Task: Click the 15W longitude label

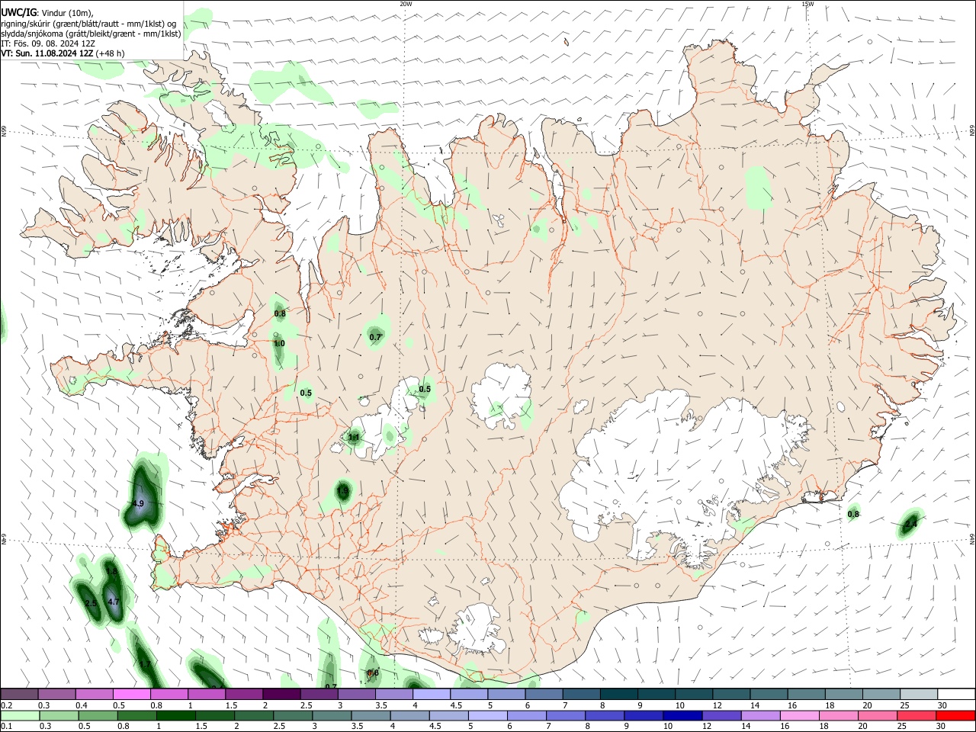Action: tap(807, 4)
